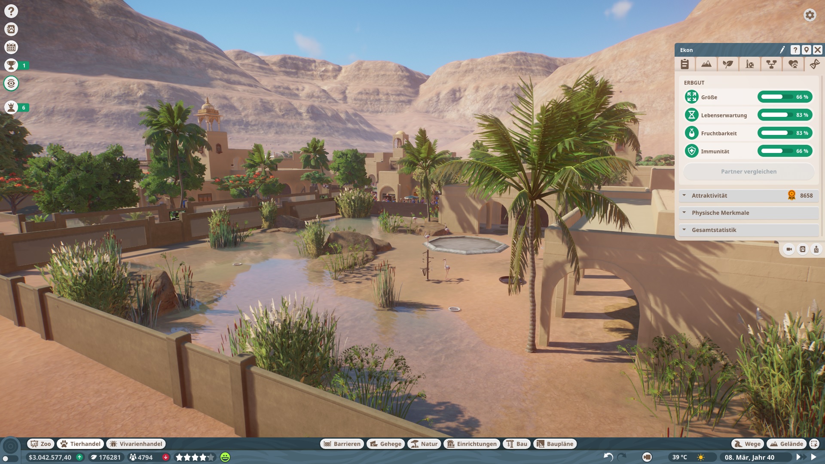This screenshot has height=464, width=825.
Task: Open the Baupläne blueprints menu
Action: pyautogui.click(x=555, y=444)
